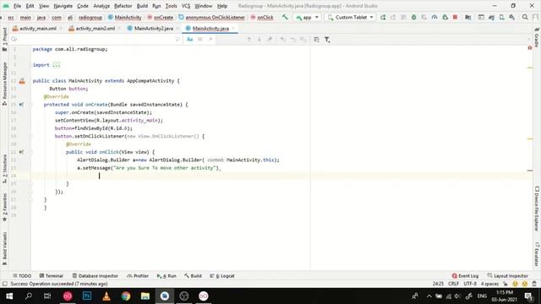Toggle Regex option in search bar
The image size is (541, 304).
coord(210,40)
